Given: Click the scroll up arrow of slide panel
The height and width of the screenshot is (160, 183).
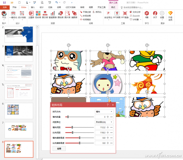Looking at the screenshot, I should [37, 27].
